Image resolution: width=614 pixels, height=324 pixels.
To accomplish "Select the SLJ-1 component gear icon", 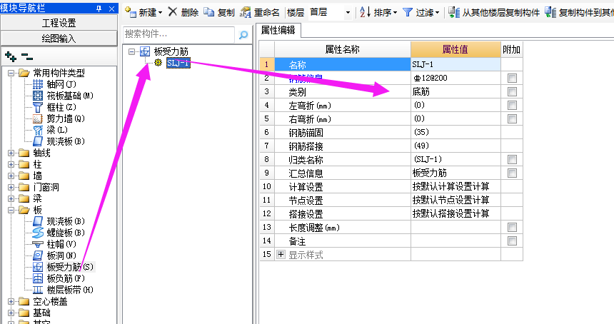I will (x=158, y=63).
